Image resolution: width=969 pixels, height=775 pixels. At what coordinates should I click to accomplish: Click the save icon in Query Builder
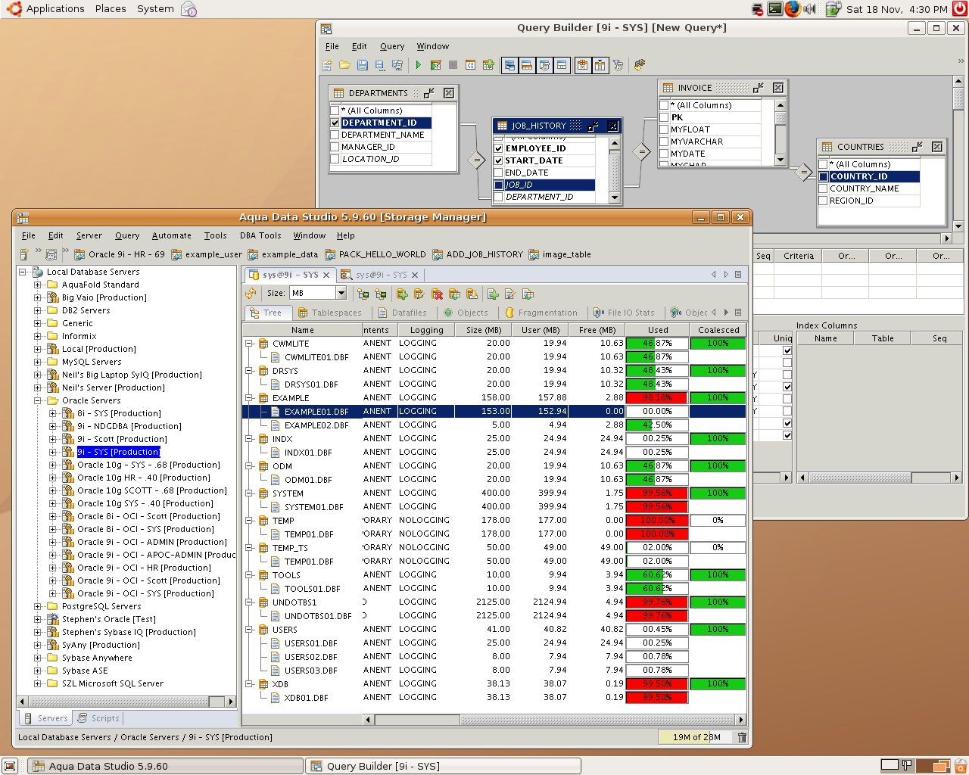click(362, 66)
